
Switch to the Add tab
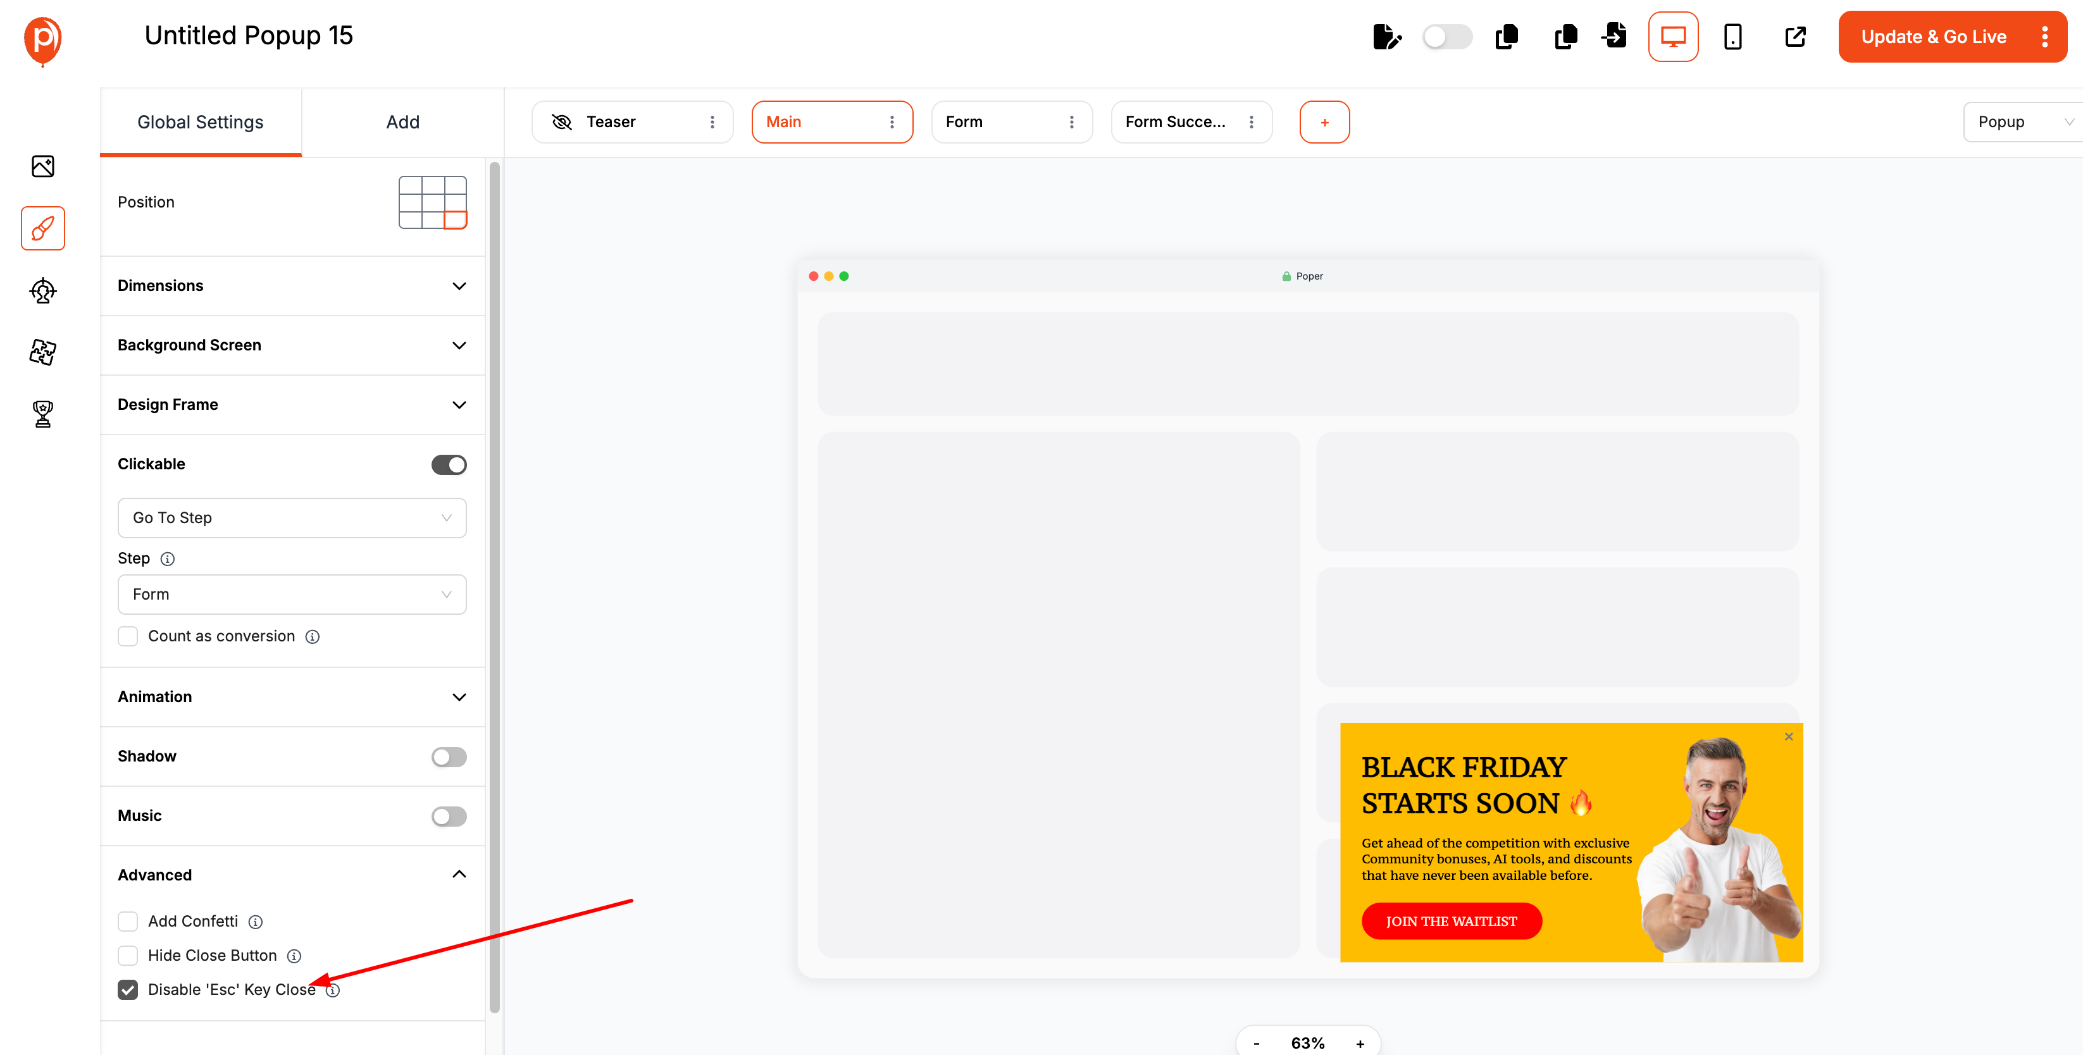pyautogui.click(x=402, y=122)
